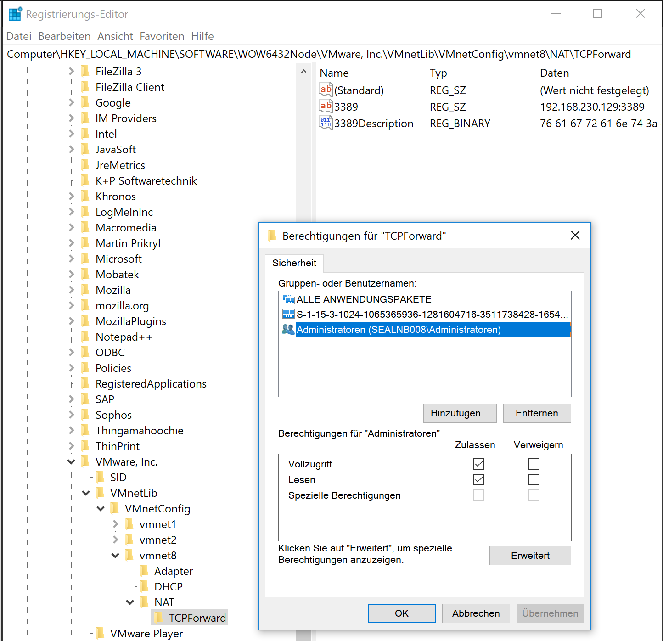Screen dimensions: 663x641
Task: Open the Bearbeiten menu
Action: click(64, 36)
